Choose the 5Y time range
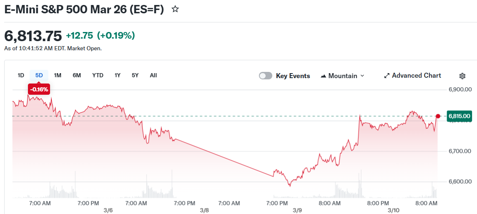Screen dimensions: 477x214 coord(135,75)
